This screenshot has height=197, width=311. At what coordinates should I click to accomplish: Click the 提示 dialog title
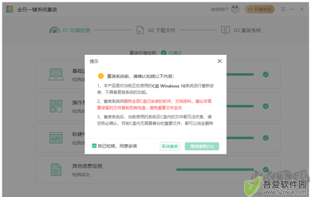pyautogui.click(x=94, y=61)
